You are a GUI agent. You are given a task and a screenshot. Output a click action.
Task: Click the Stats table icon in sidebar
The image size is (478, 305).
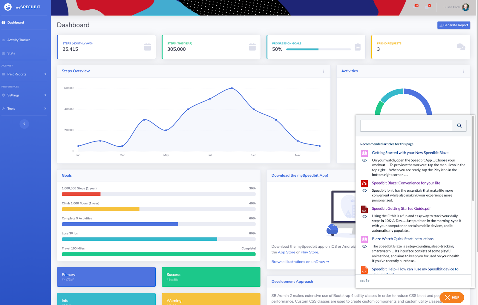(4, 53)
